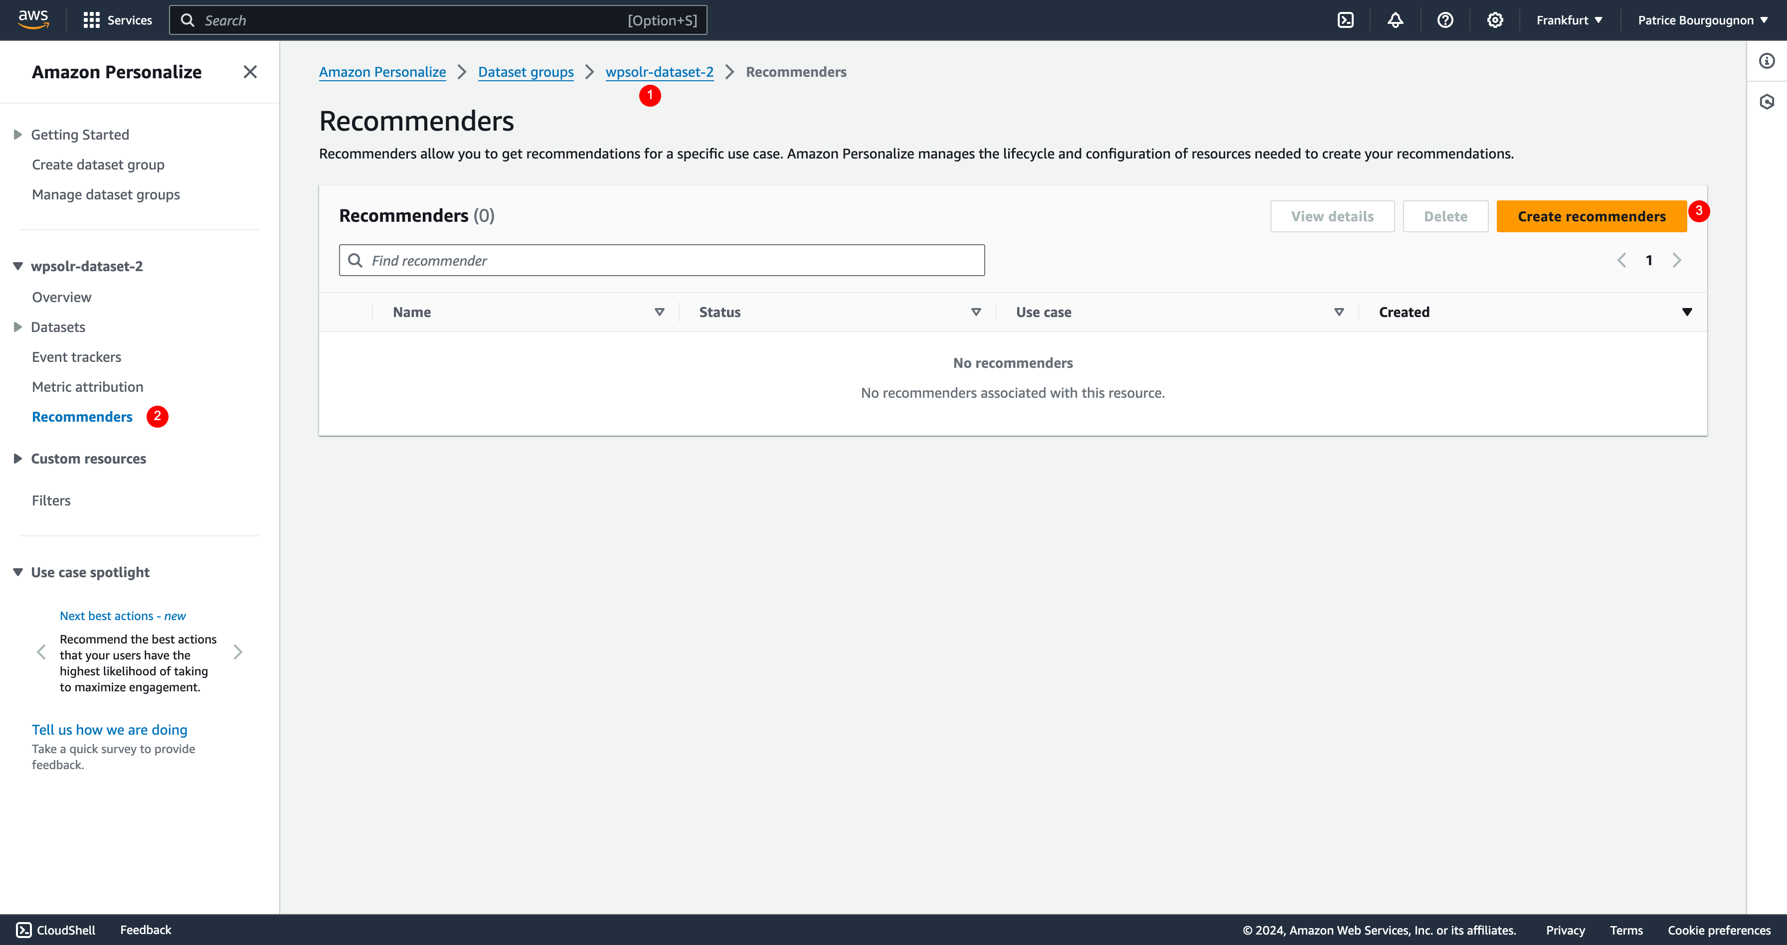Open Cookie preferences in footer

(1719, 930)
